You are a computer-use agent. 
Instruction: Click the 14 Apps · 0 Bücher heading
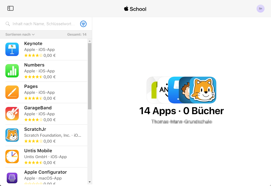[x=181, y=111]
